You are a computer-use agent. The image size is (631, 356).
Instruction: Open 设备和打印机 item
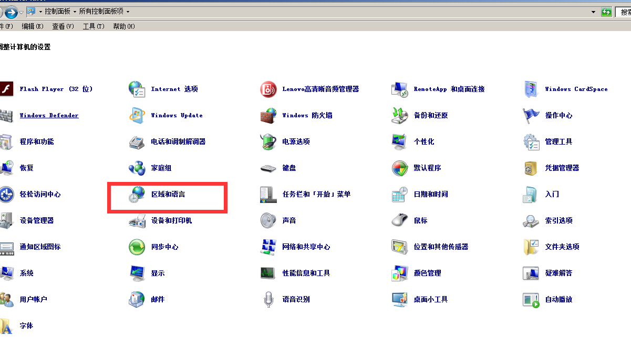pos(160,220)
